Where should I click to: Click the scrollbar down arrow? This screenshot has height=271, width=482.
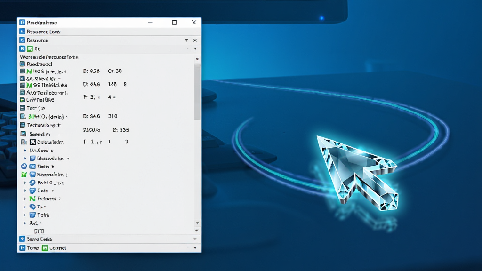197,223
